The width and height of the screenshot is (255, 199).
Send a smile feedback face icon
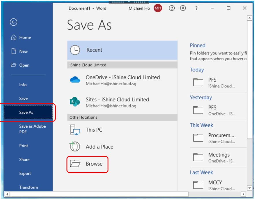(x=172, y=8)
